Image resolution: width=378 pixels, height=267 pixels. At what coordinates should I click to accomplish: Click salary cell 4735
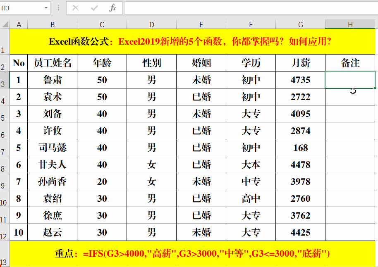tap(300, 80)
